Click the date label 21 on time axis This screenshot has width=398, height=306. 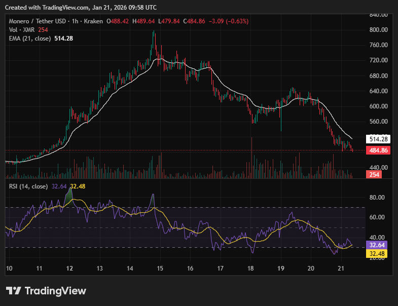point(341,268)
